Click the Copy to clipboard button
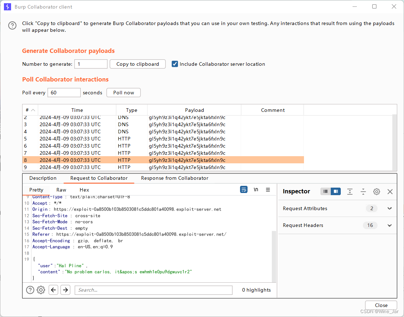This screenshot has height=317, width=404. tap(138, 64)
